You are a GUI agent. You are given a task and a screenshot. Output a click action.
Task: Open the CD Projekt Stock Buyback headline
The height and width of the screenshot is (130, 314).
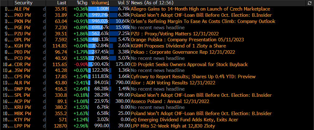click(x=189, y=65)
